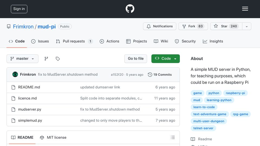Image resolution: width=260 pixels, height=146 pixels.
Task: Open the master branch selector dropdown
Action: [22, 59]
